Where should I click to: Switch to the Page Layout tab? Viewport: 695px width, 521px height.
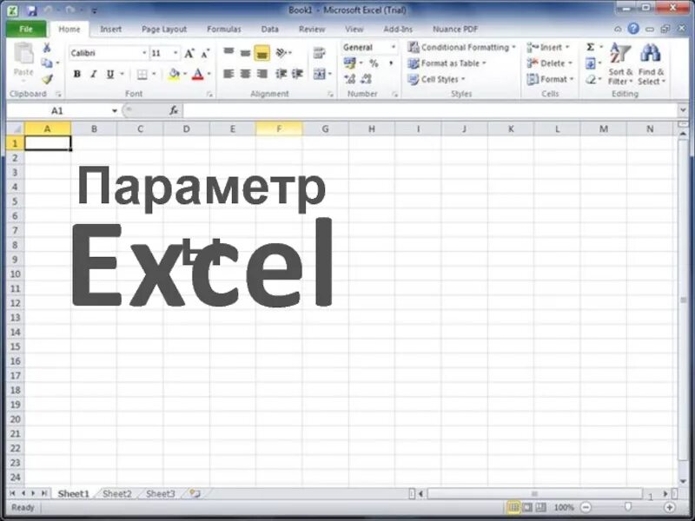(164, 30)
